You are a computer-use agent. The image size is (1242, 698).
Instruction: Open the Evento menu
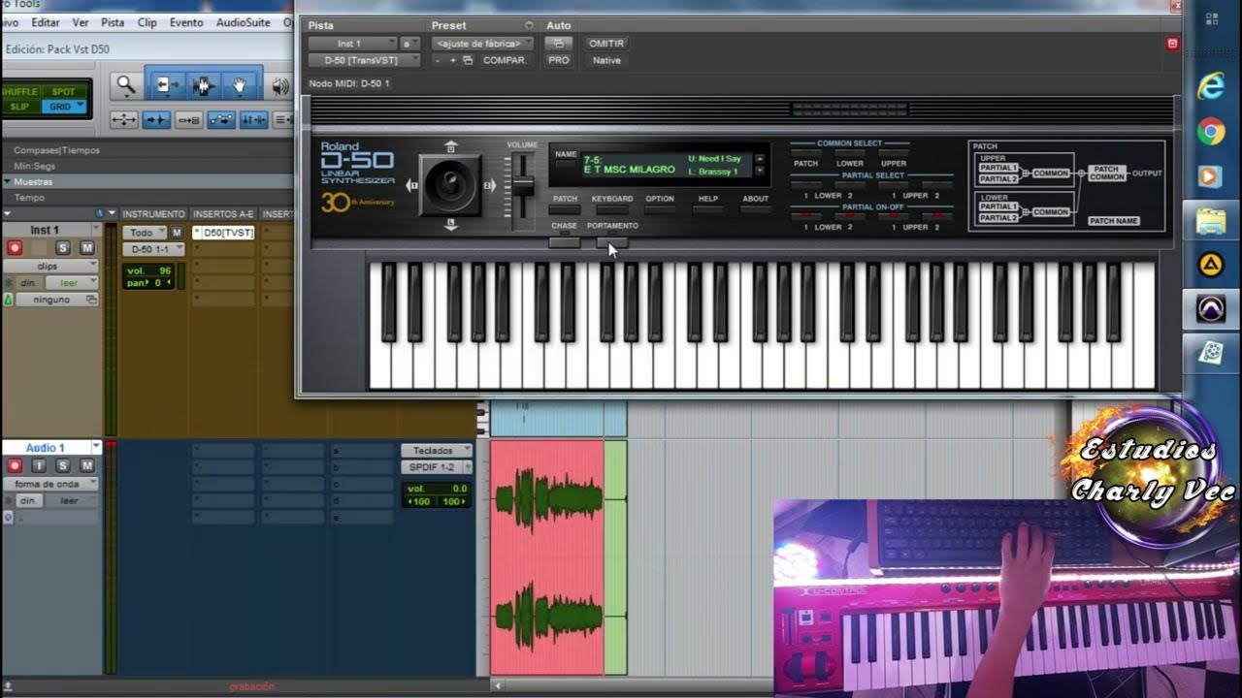pyautogui.click(x=186, y=21)
